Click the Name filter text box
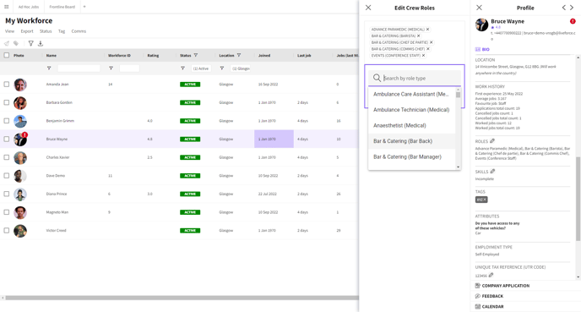 [79, 68]
